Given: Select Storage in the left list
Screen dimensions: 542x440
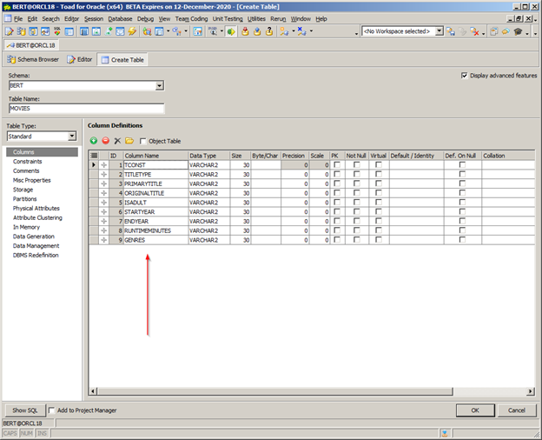Looking at the screenshot, I should point(23,190).
